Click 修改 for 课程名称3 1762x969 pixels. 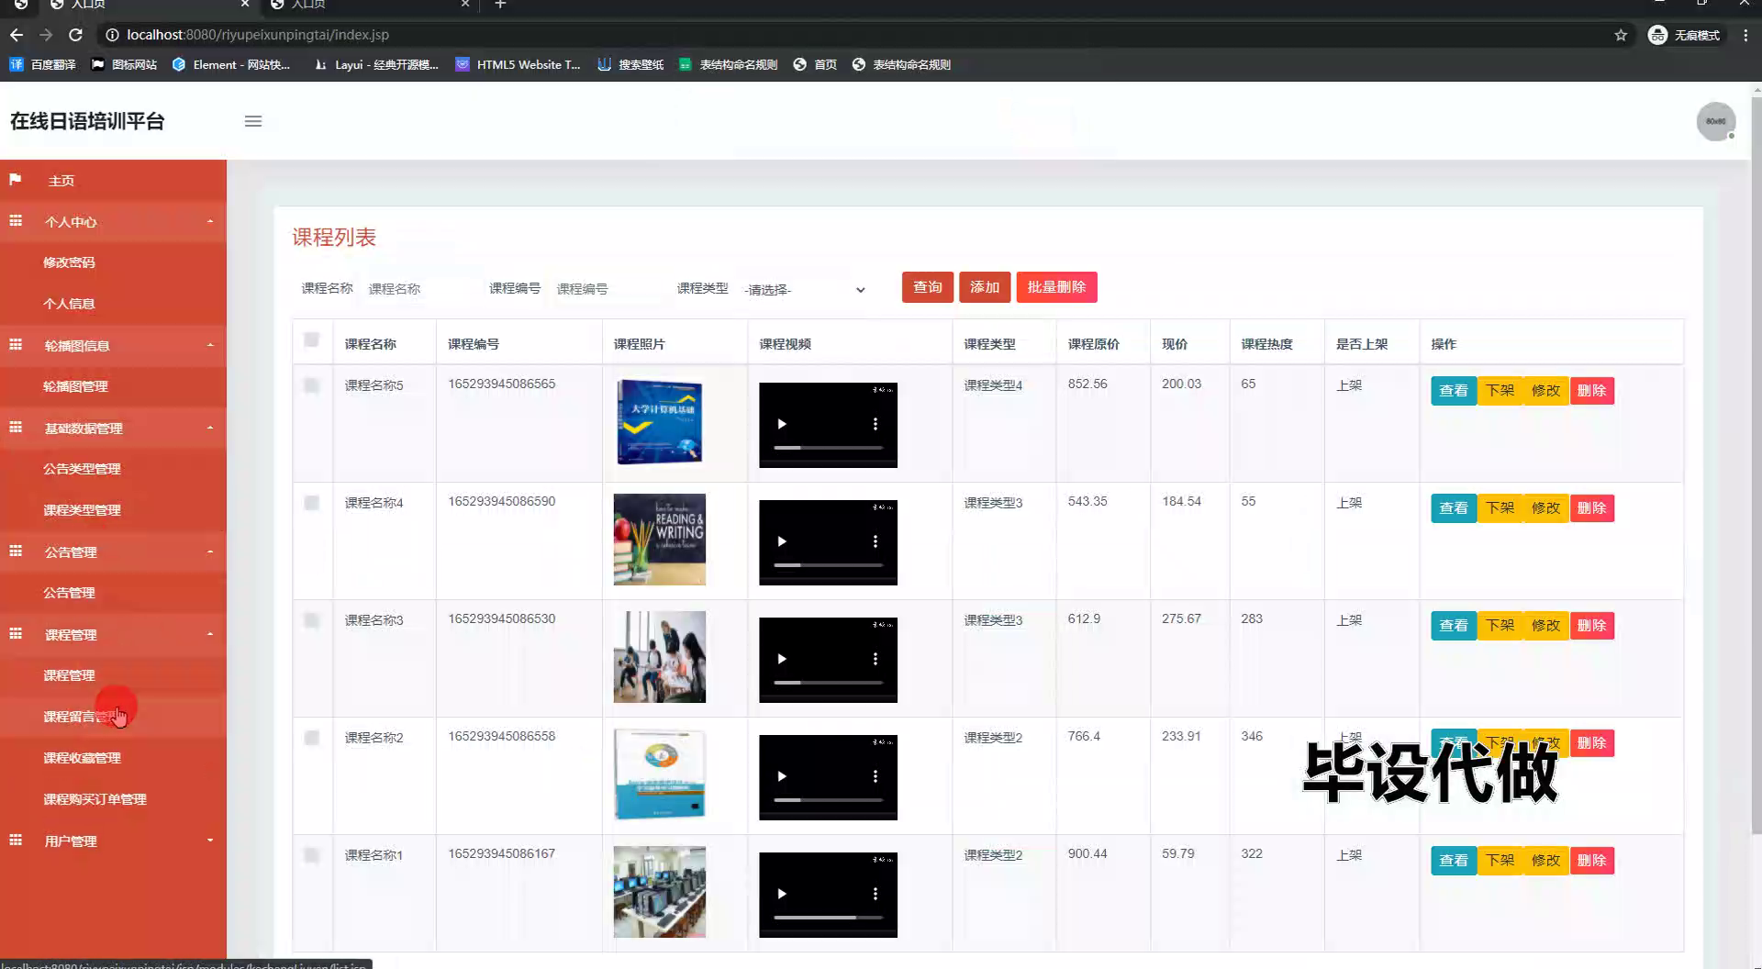pyautogui.click(x=1546, y=626)
